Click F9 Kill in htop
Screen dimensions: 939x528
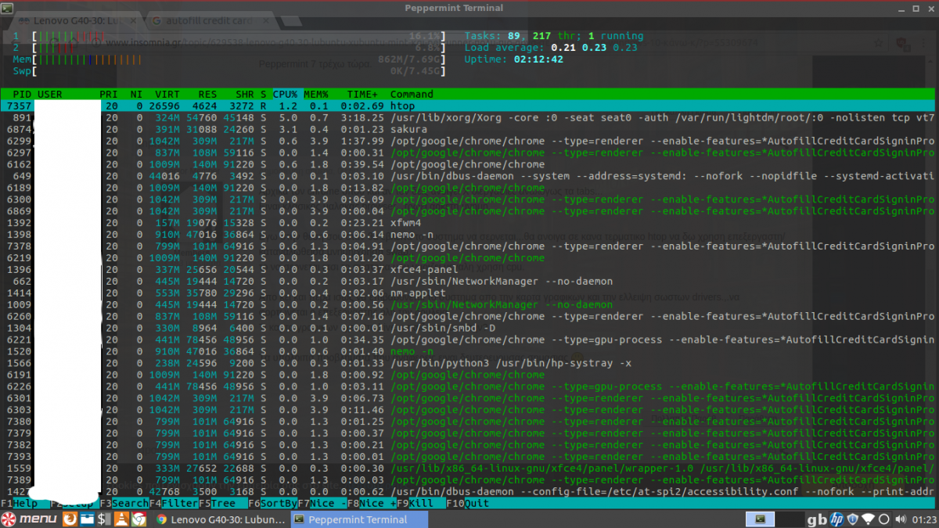(x=420, y=503)
